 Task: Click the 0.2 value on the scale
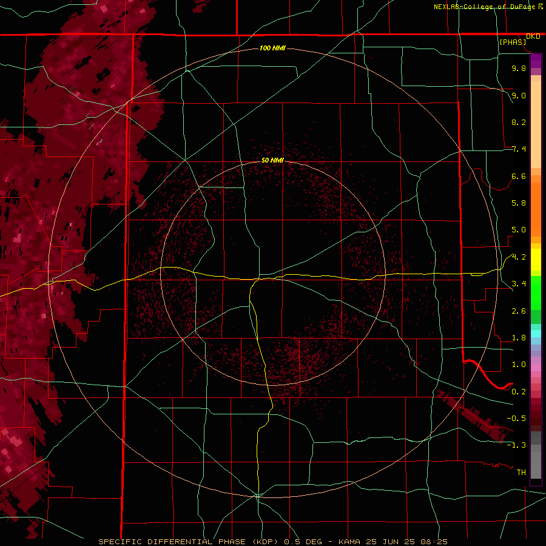(x=519, y=392)
